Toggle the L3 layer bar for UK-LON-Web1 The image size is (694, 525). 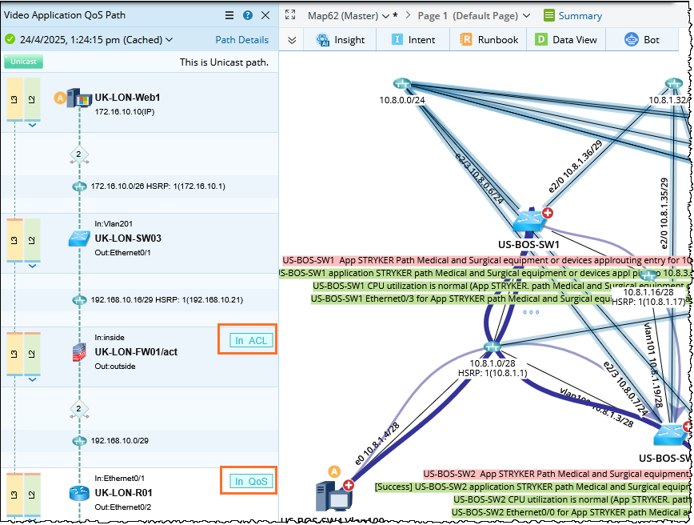14,99
